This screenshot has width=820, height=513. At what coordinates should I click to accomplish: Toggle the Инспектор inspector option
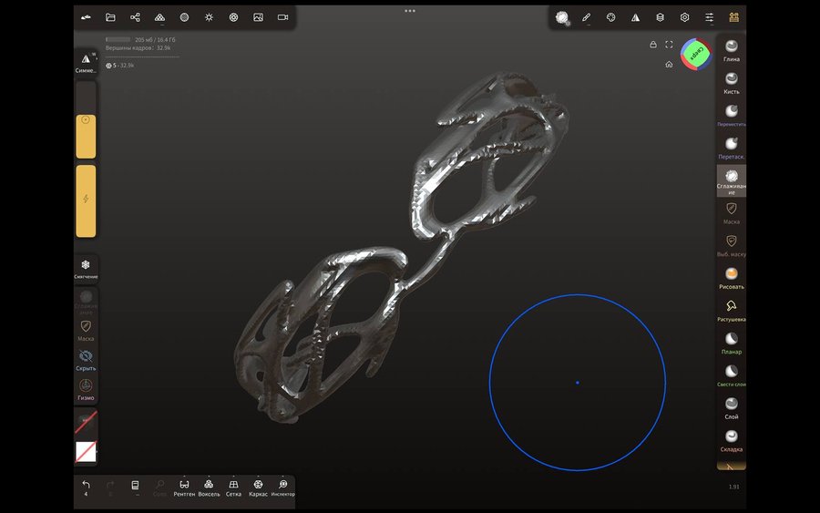tap(283, 487)
